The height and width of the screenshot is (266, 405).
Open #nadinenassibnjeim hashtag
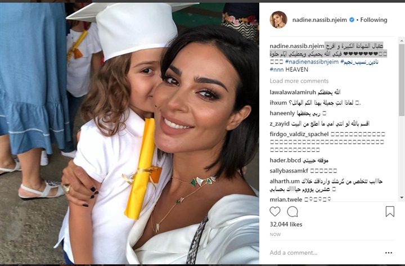pyautogui.click(x=312, y=62)
